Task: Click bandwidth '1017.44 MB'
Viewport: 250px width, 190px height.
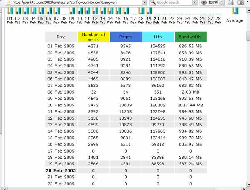Action: tap(190, 105)
